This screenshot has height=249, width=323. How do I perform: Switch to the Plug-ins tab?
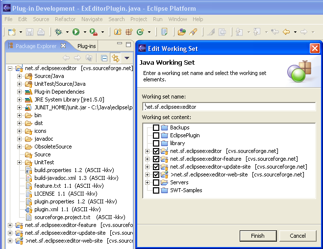click(87, 46)
